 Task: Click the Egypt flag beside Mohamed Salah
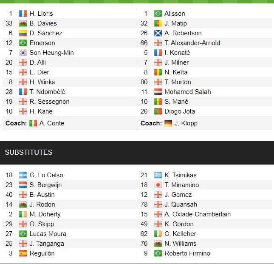158,92
